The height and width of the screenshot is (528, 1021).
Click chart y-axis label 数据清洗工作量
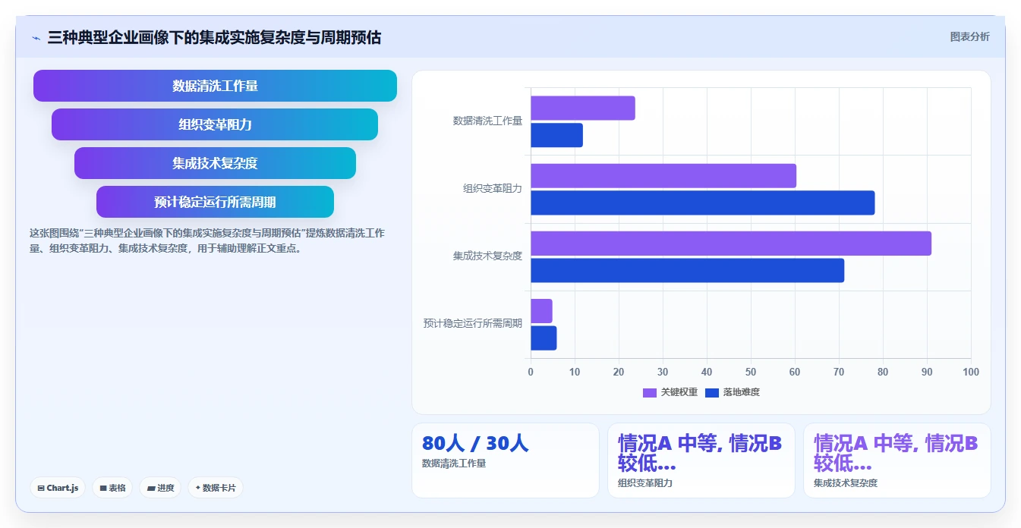tap(487, 121)
